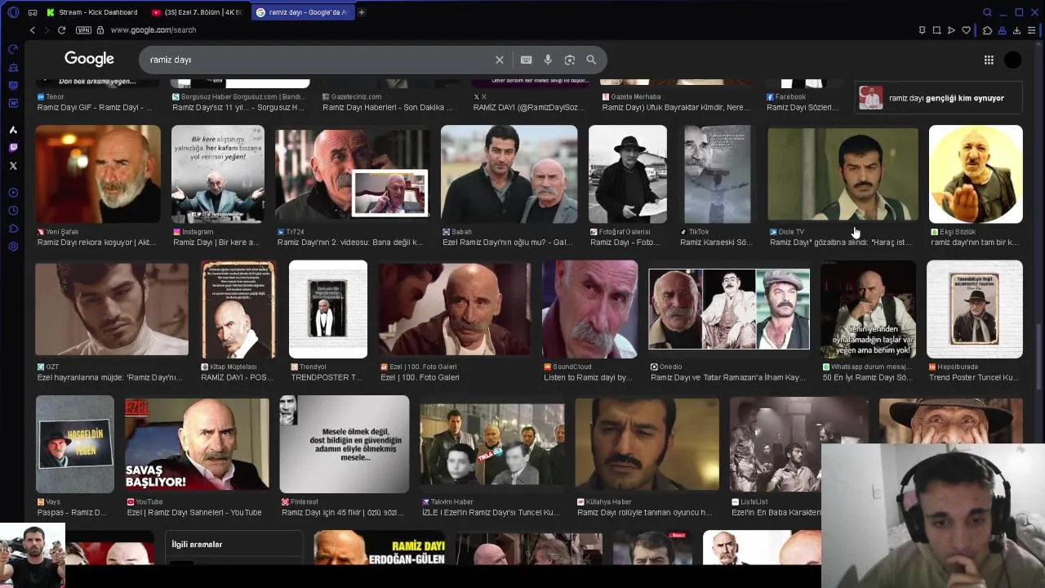Open History clock in sidebar
Viewport: 1045px width, 588px height.
pyautogui.click(x=13, y=211)
